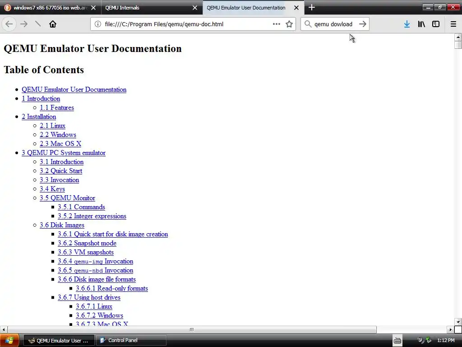Click the search magnifier icon
The width and height of the screenshot is (462, 347).
308,24
